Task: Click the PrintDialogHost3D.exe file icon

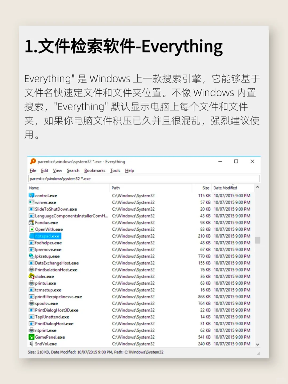Action: (31, 310)
